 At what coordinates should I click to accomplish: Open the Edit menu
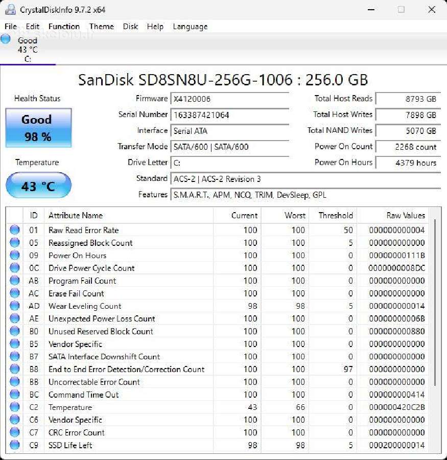point(32,27)
